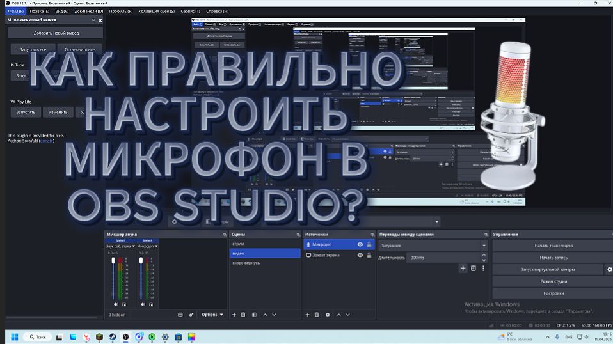Remove scene transition trash icon

click(474, 269)
